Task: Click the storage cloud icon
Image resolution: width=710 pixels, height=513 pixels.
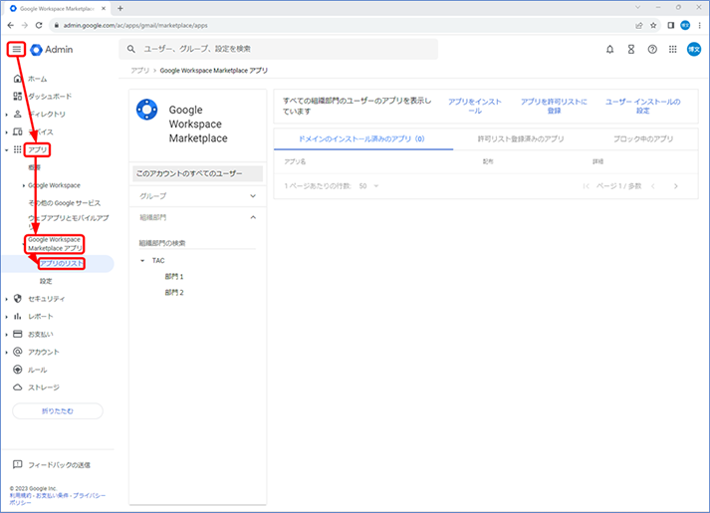Action: (17, 387)
